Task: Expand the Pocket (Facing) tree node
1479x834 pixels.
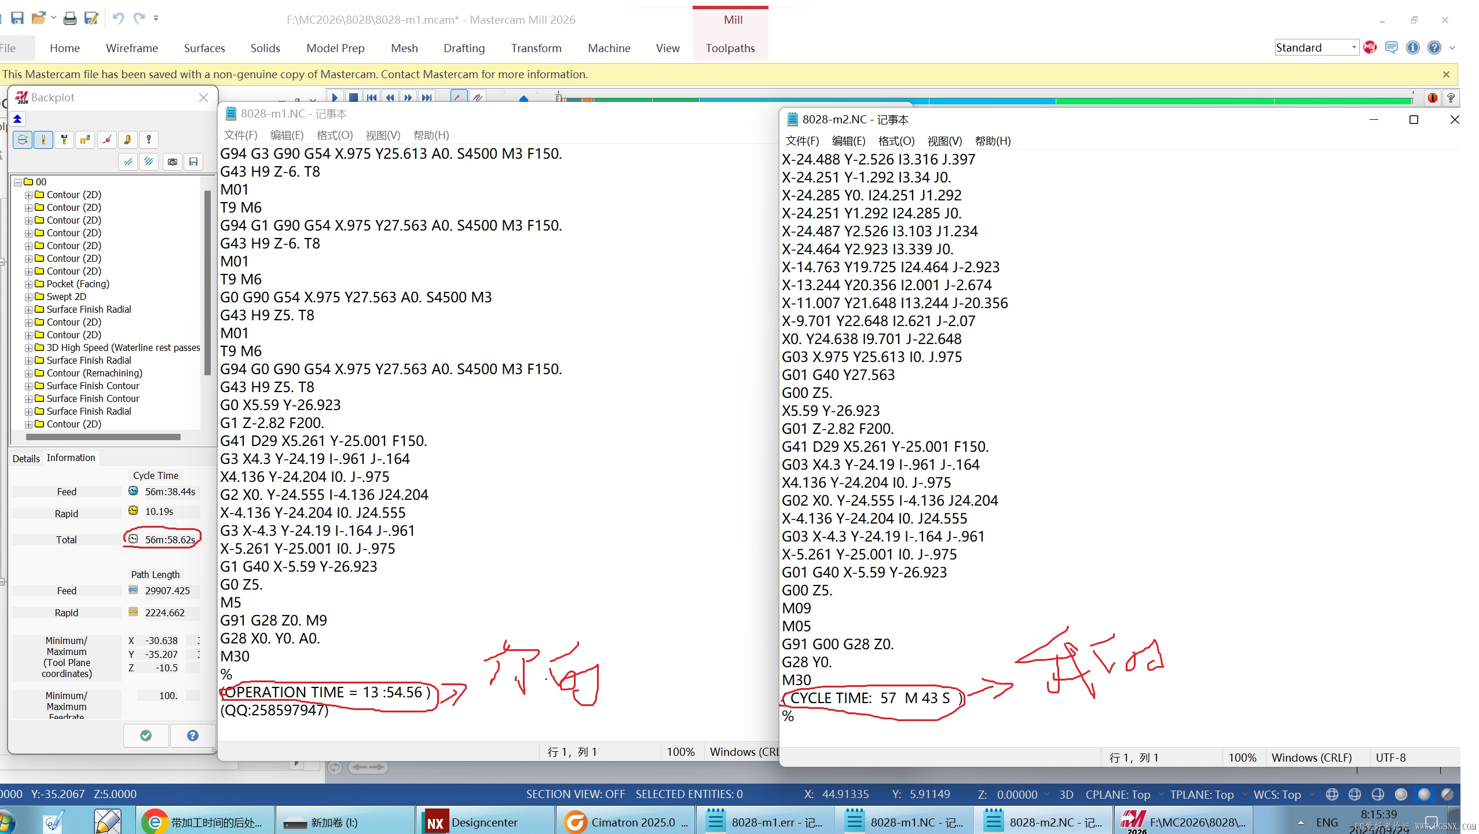Action: 28,284
